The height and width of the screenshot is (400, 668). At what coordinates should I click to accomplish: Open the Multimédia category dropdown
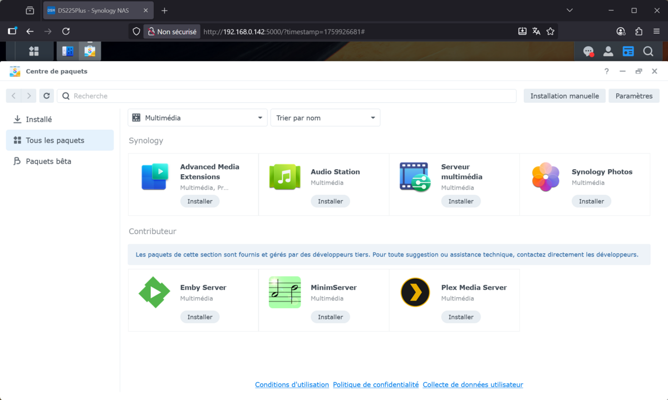pyautogui.click(x=197, y=117)
